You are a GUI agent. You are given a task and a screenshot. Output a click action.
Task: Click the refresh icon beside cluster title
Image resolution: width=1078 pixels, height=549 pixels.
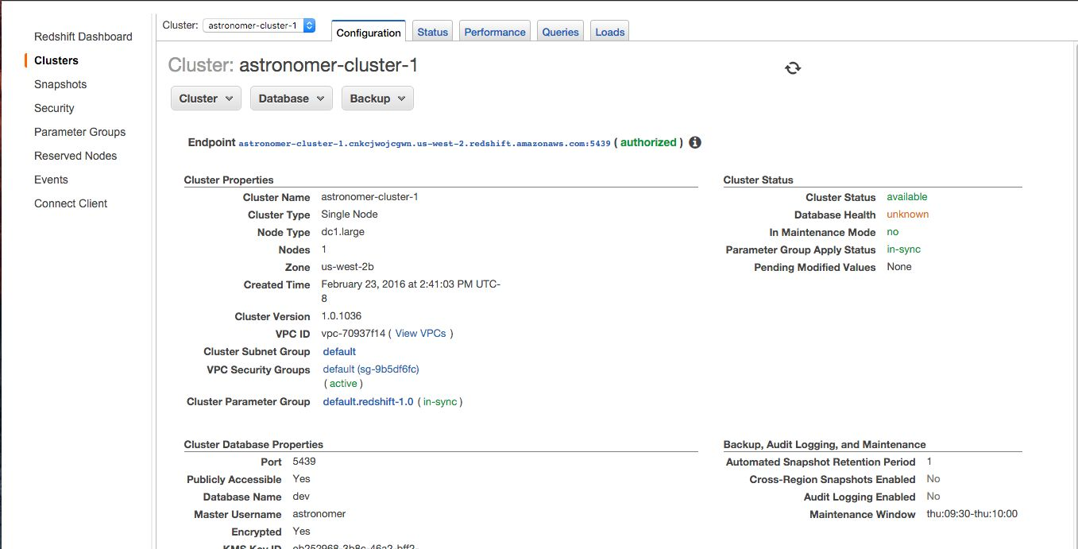(792, 68)
